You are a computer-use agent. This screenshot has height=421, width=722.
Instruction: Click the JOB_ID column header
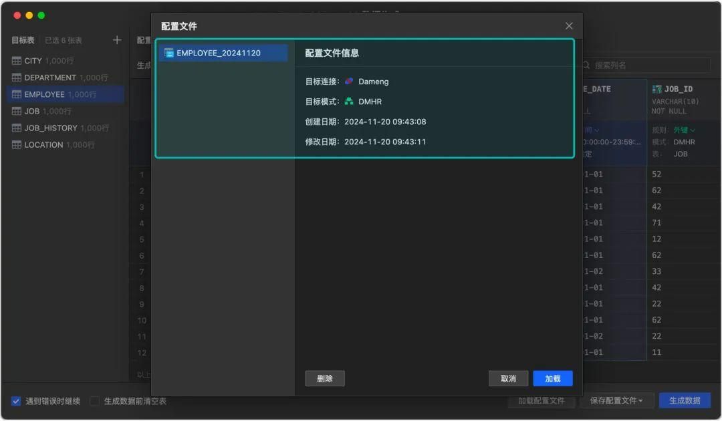(x=679, y=89)
